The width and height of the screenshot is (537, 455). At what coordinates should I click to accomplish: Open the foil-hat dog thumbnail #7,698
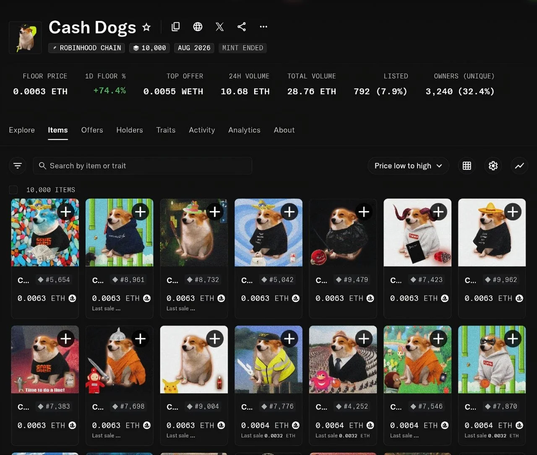click(119, 359)
